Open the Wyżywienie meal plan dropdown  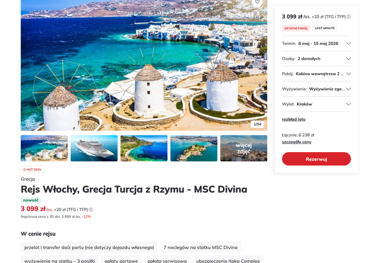(316, 89)
